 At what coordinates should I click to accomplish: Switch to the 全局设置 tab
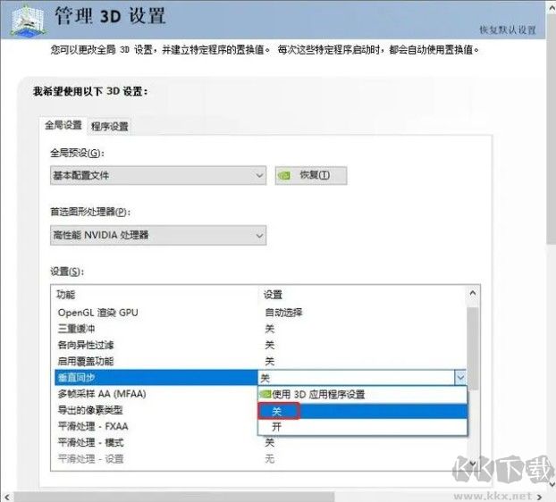pyautogui.click(x=63, y=125)
